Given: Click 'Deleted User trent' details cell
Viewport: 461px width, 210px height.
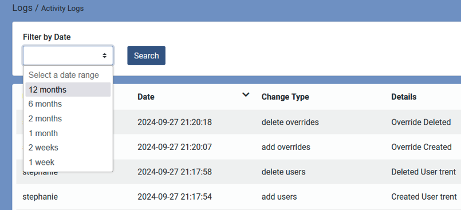Looking at the screenshot, I should 424,172.
